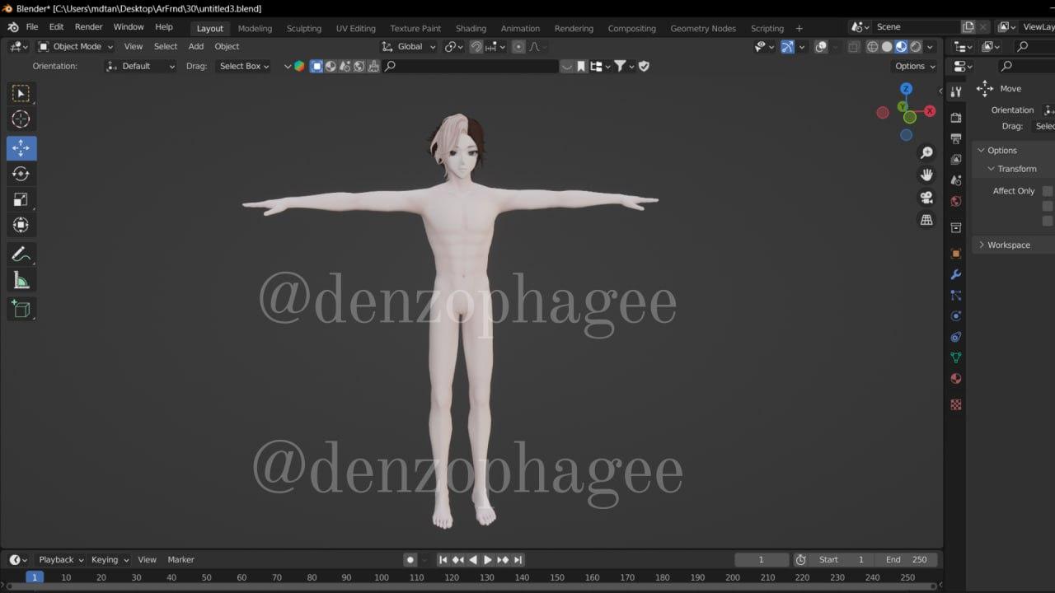
Task: Open the File menu
Action: pos(32,27)
